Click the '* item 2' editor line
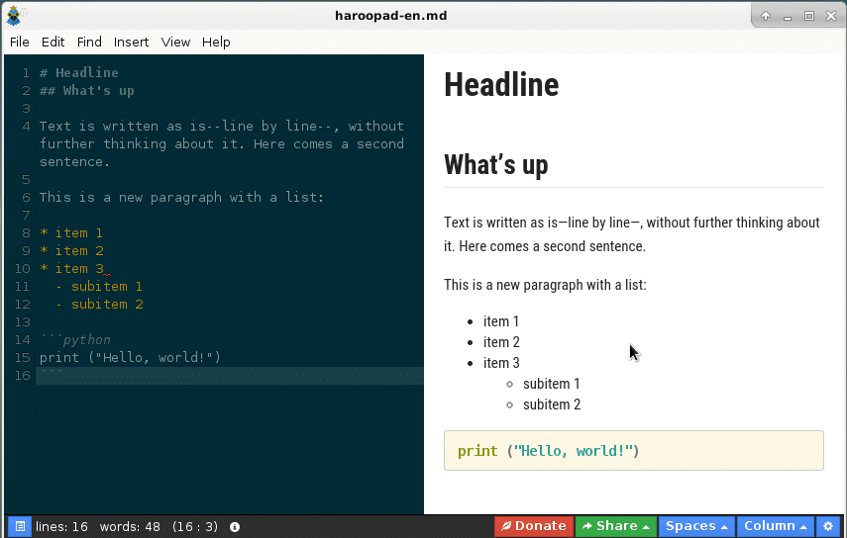 coord(71,250)
